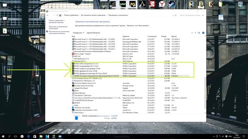Screen dimensions: 248x139
Task: Click the scrollbar down arrow
Action: tap(205, 113)
